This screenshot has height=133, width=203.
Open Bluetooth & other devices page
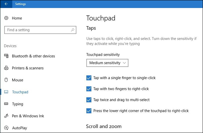(33, 56)
